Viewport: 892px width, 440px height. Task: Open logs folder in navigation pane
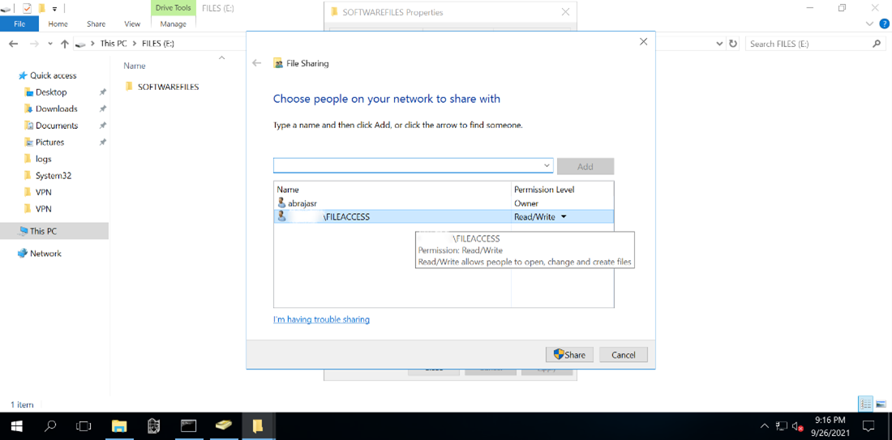click(x=43, y=159)
